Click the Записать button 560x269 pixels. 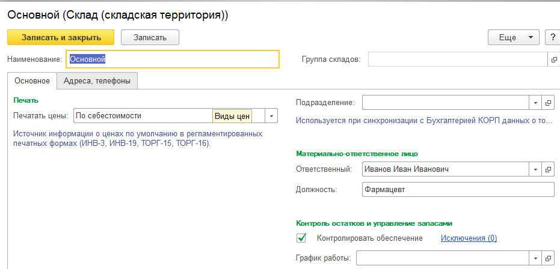pyautogui.click(x=150, y=37)
